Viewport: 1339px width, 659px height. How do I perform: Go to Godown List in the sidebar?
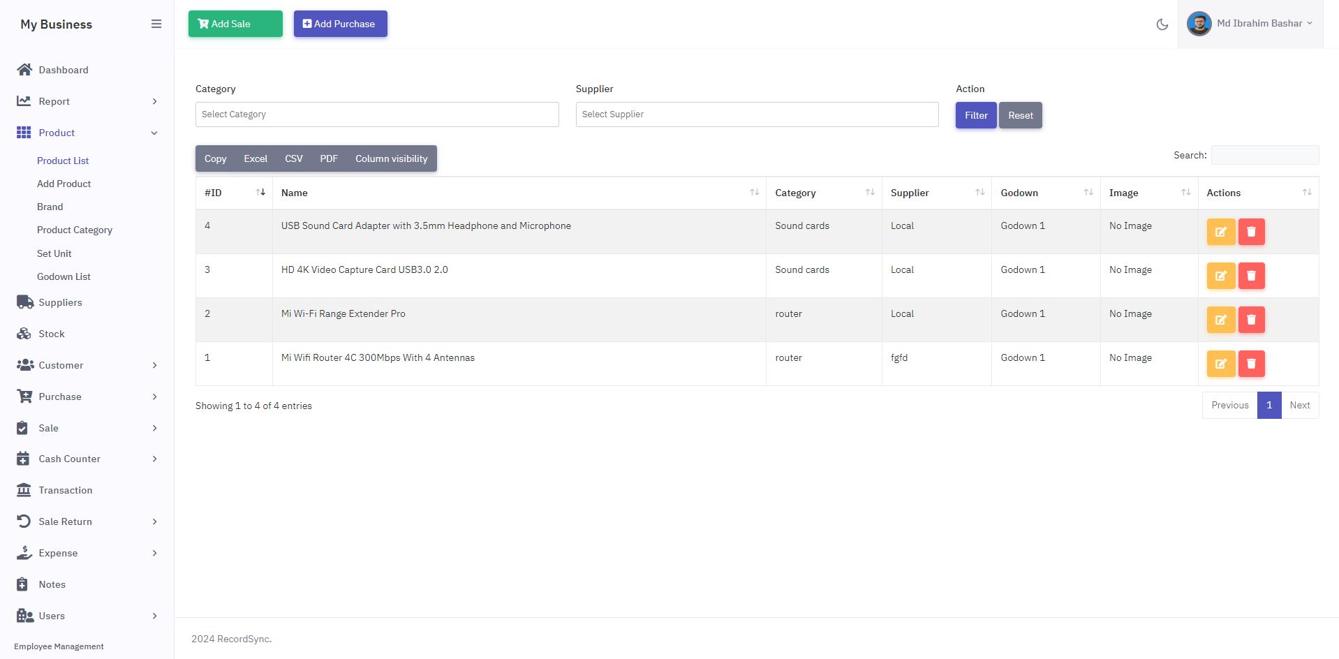[64, 276]
